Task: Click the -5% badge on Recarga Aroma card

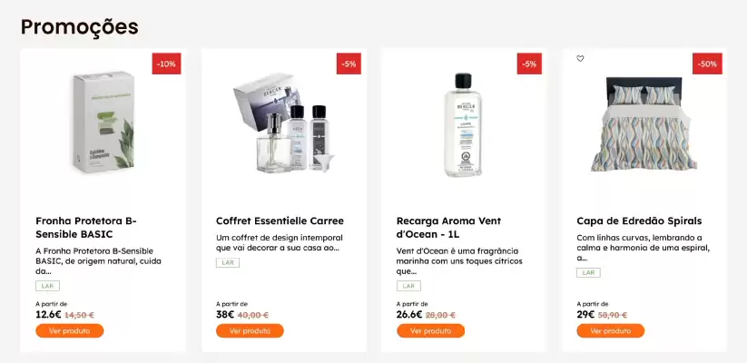Action: click(x=529, y=64)
